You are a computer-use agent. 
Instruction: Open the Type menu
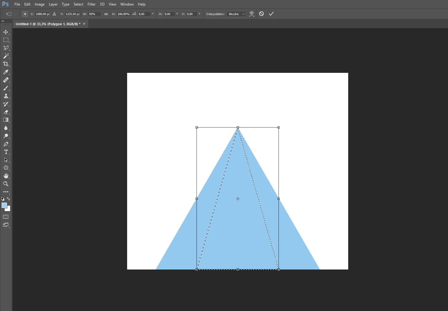pos(65,4)
